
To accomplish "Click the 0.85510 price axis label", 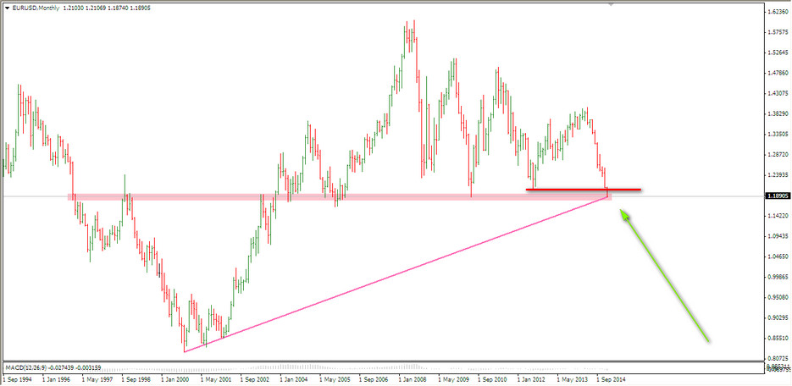I will 777,338.
